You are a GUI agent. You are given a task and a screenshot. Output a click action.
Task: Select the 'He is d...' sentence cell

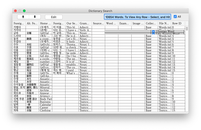click(x=72, y=36)
